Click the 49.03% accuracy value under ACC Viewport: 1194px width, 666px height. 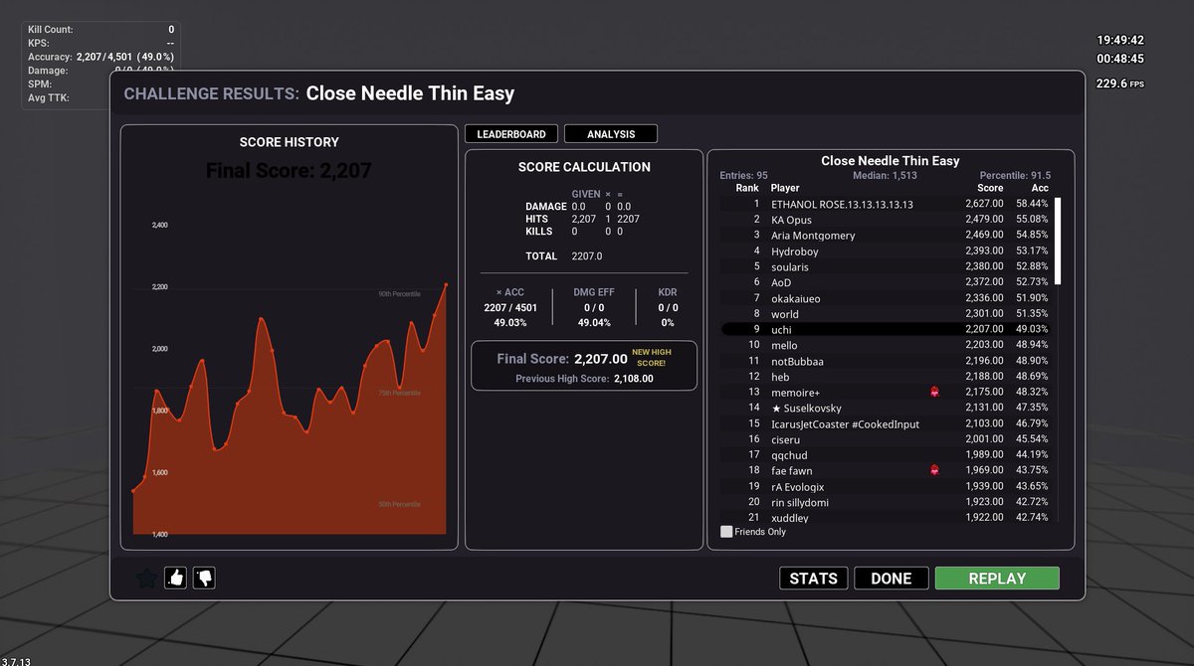[x=510, y=322]
